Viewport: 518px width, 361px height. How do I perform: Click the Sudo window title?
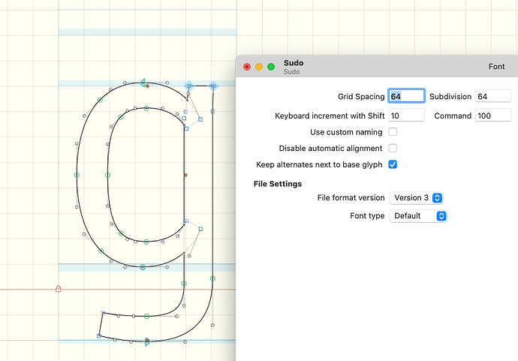pyautogui.click(x=294, y=63)
